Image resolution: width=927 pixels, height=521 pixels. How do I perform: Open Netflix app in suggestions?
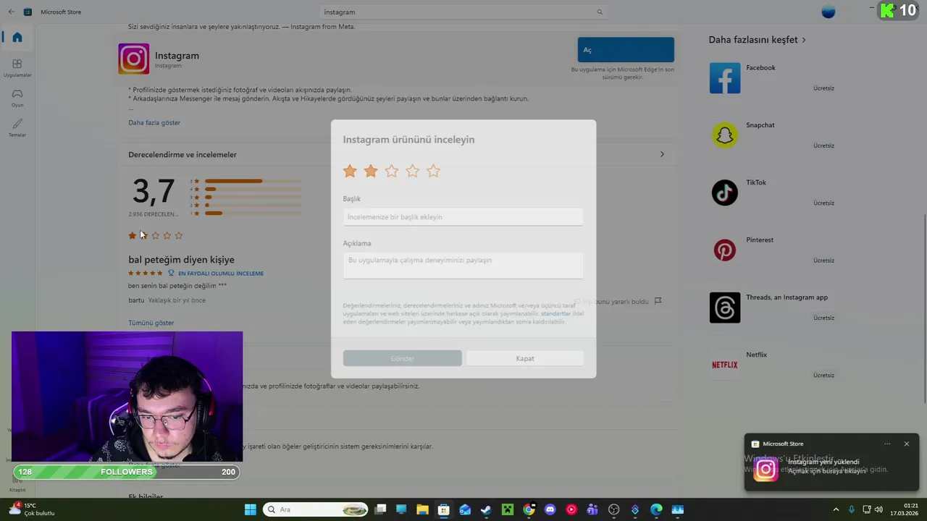coord(772,365)
